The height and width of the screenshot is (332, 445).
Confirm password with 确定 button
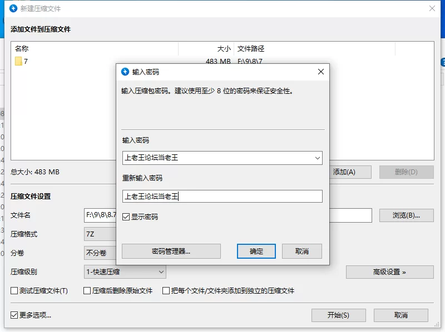256,251
